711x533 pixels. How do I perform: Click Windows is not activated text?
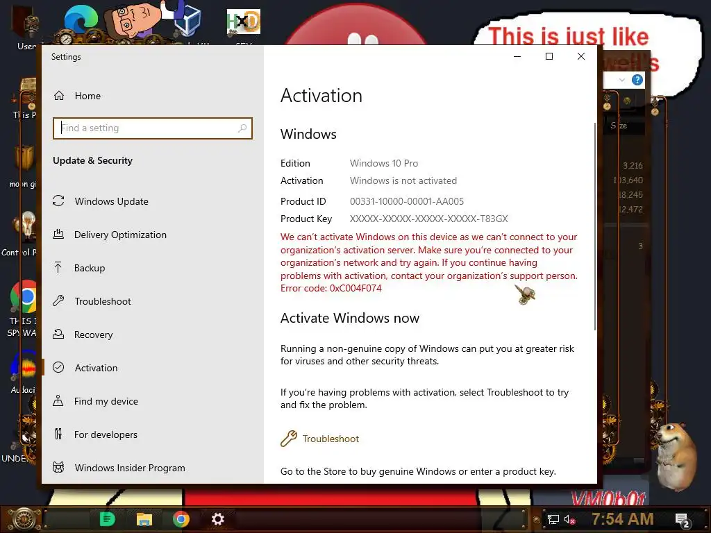tap(403, 180)
